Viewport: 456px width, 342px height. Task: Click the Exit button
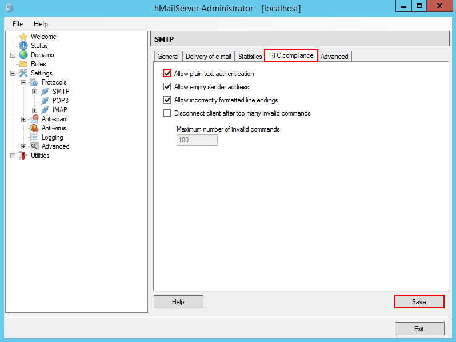click(419, 329)
